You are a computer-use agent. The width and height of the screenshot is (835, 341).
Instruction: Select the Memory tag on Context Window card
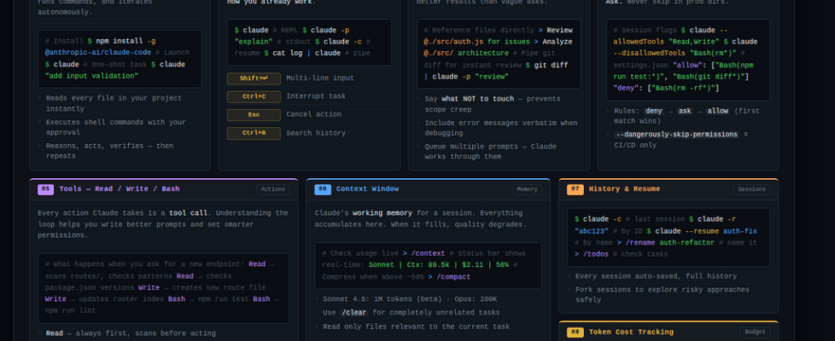coord(527,189)
